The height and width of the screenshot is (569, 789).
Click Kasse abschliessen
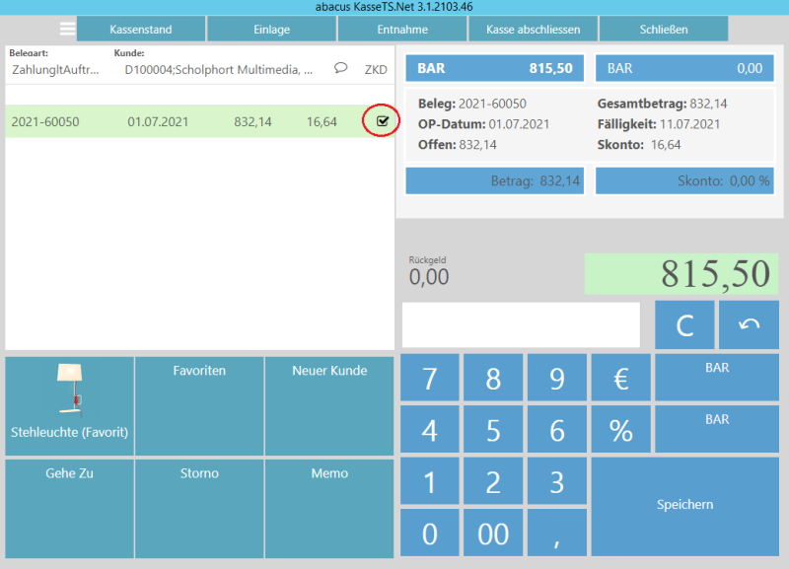pyautogui.click(x=533, y=30)
